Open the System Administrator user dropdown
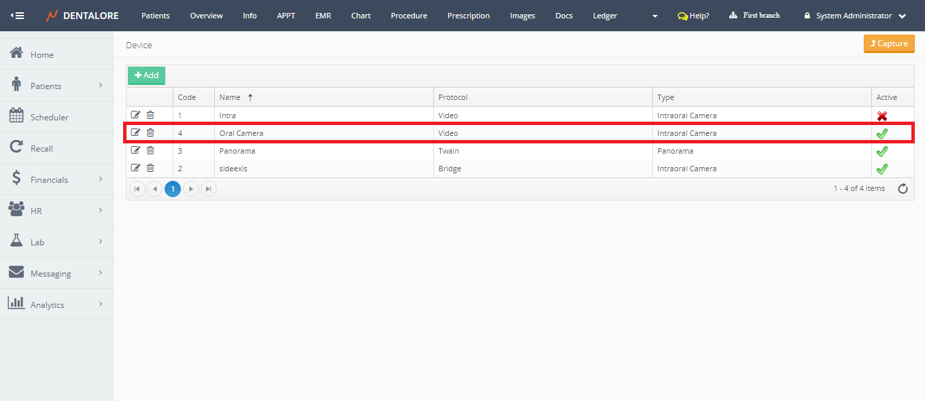The image size is (925, 401). [855, 16]
